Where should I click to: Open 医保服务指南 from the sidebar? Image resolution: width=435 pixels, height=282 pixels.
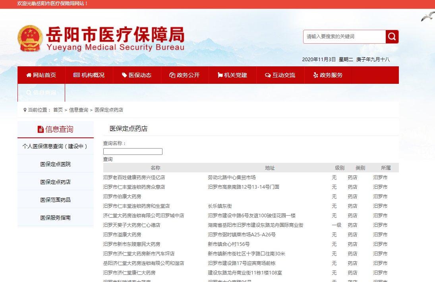pyautogui.click(x=55, y=218)
